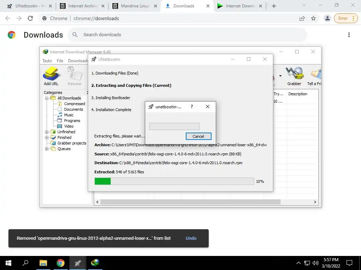Bookmark this page with star icon

[313, 18]
